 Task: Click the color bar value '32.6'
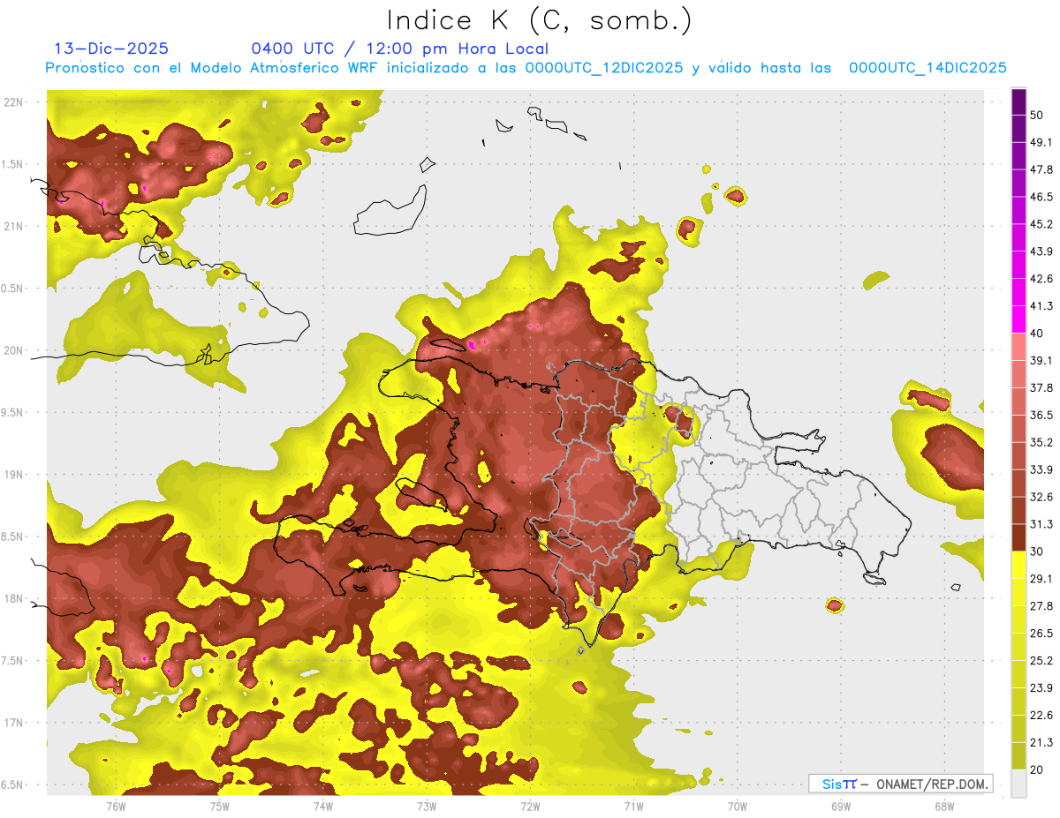(1041, 497)
